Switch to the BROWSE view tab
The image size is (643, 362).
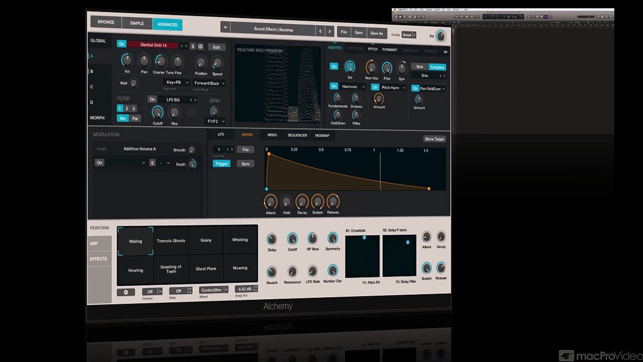pos(106,22)
